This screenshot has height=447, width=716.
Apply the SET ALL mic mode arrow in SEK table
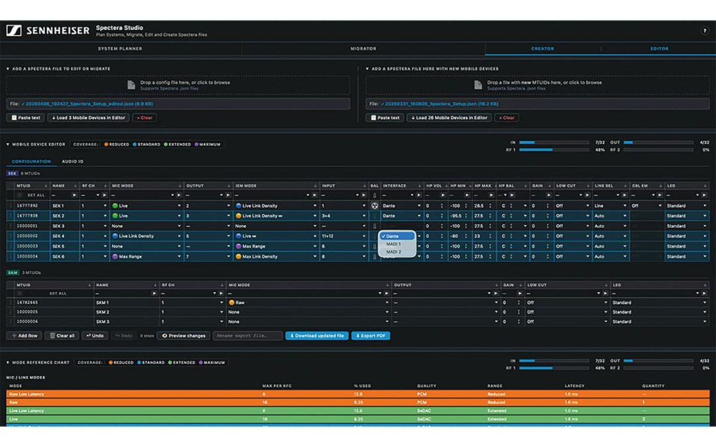click(x=179, y=195)
